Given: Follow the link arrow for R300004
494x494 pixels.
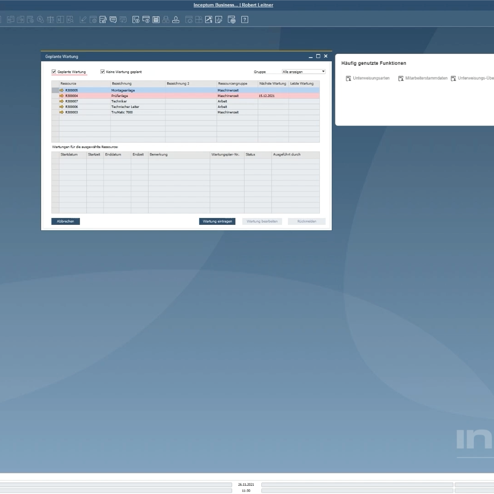Looking at the screenshot, I should click(x=61, y=96).
